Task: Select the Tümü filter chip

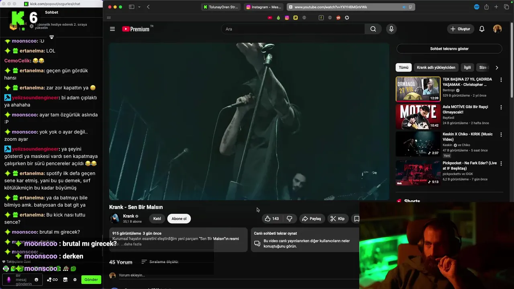Action: tap(404, 67)
